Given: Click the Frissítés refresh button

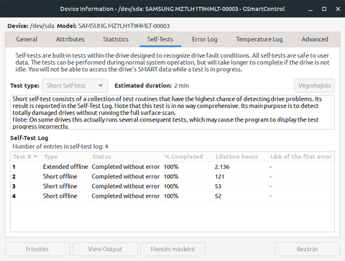Looking at the screenshot, I should [37, 249].
